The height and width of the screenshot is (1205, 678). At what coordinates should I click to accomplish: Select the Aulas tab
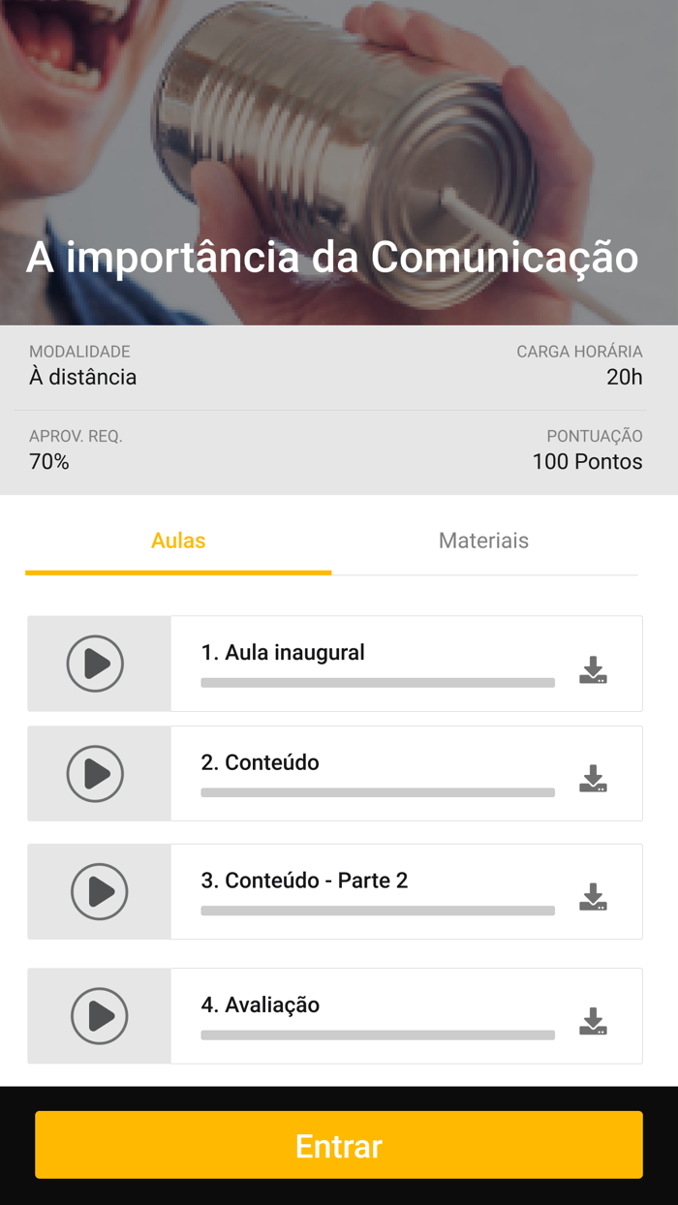point(178,541)
